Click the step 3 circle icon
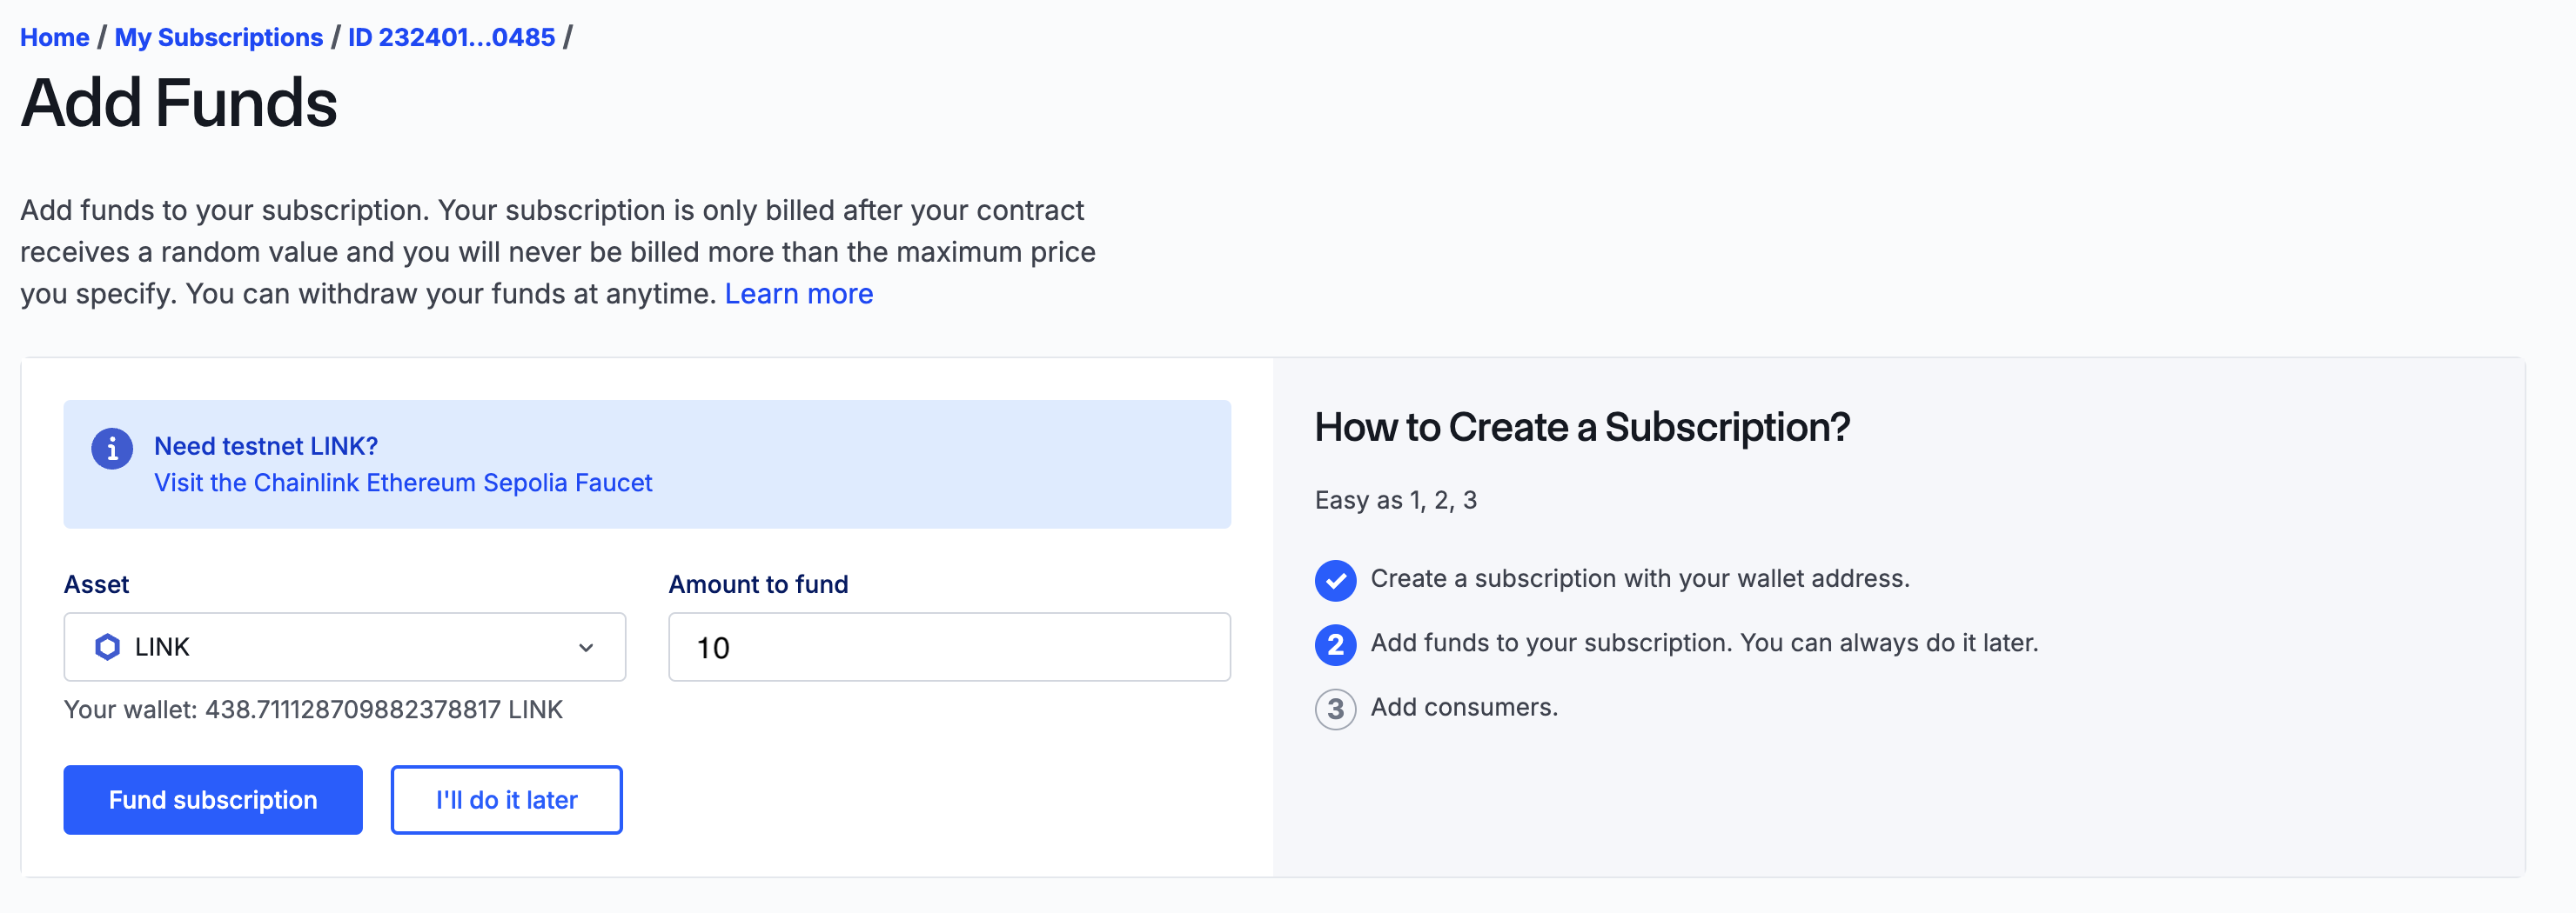 1335,710
